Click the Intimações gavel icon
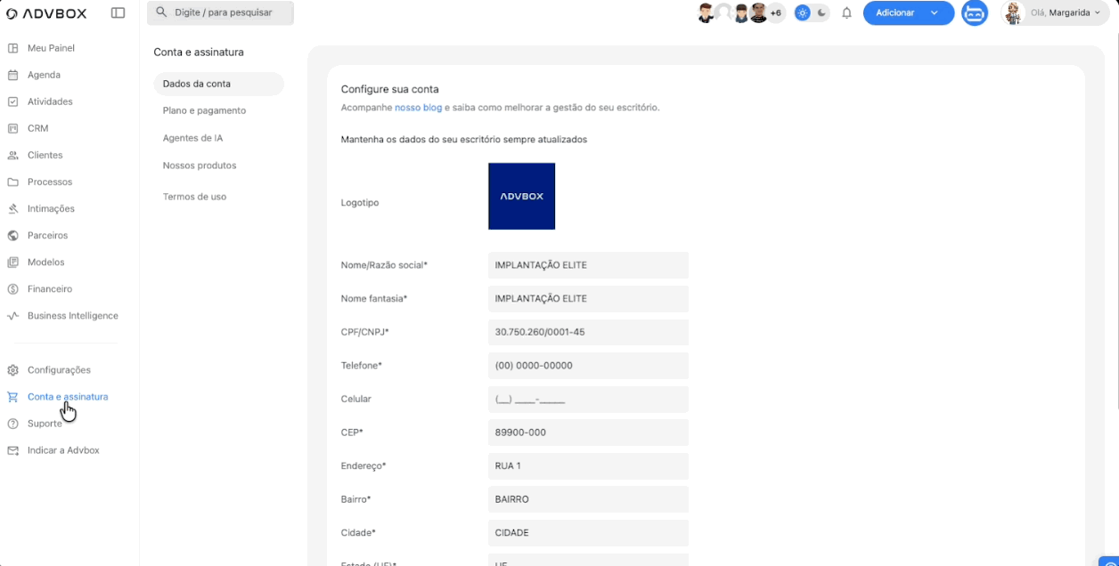The height and width of the screenshot is (566, 1119). [x=12, y=209]
